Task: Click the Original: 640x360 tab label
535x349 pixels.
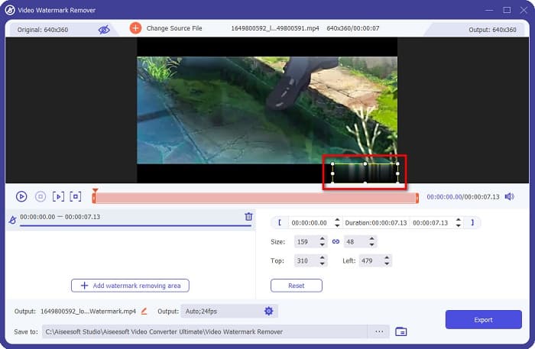Action: [x=43, y=30]
